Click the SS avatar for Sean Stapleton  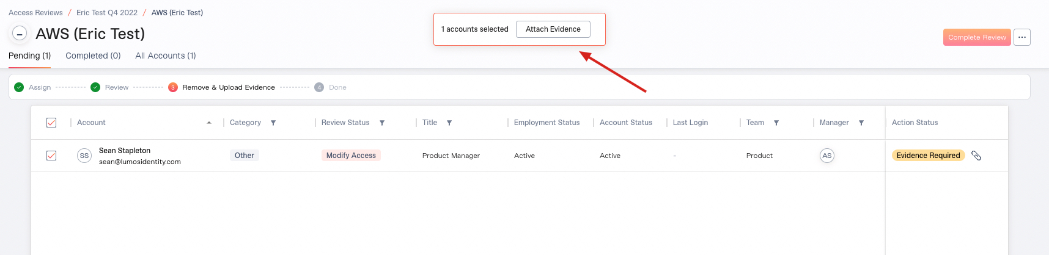coord(84,156)
